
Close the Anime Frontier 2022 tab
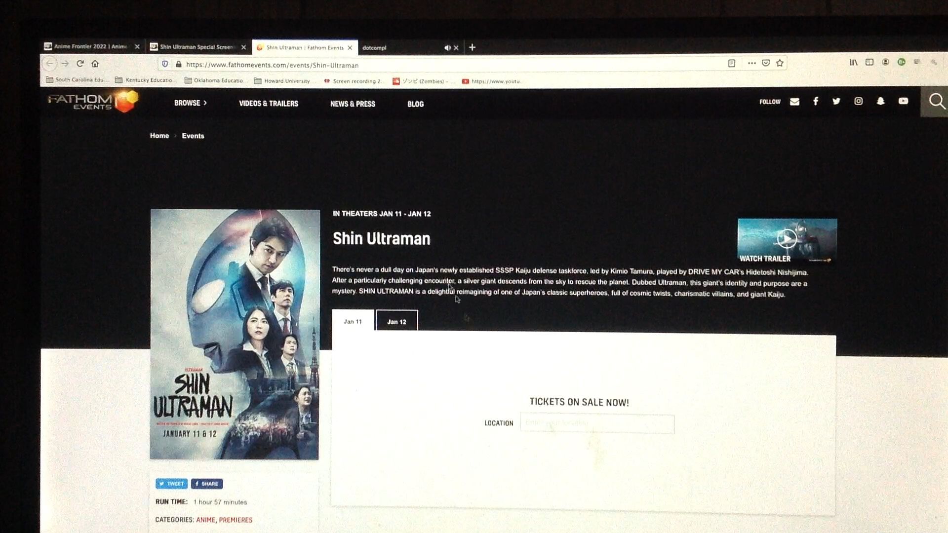pos(137,47)
